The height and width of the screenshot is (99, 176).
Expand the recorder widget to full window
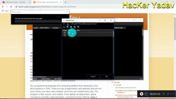(x=168, y=94)
